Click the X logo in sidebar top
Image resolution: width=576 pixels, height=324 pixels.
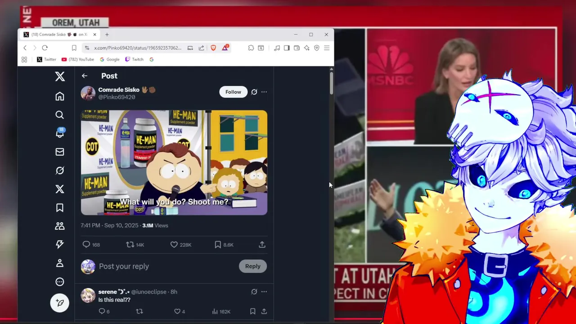(60, 76)
